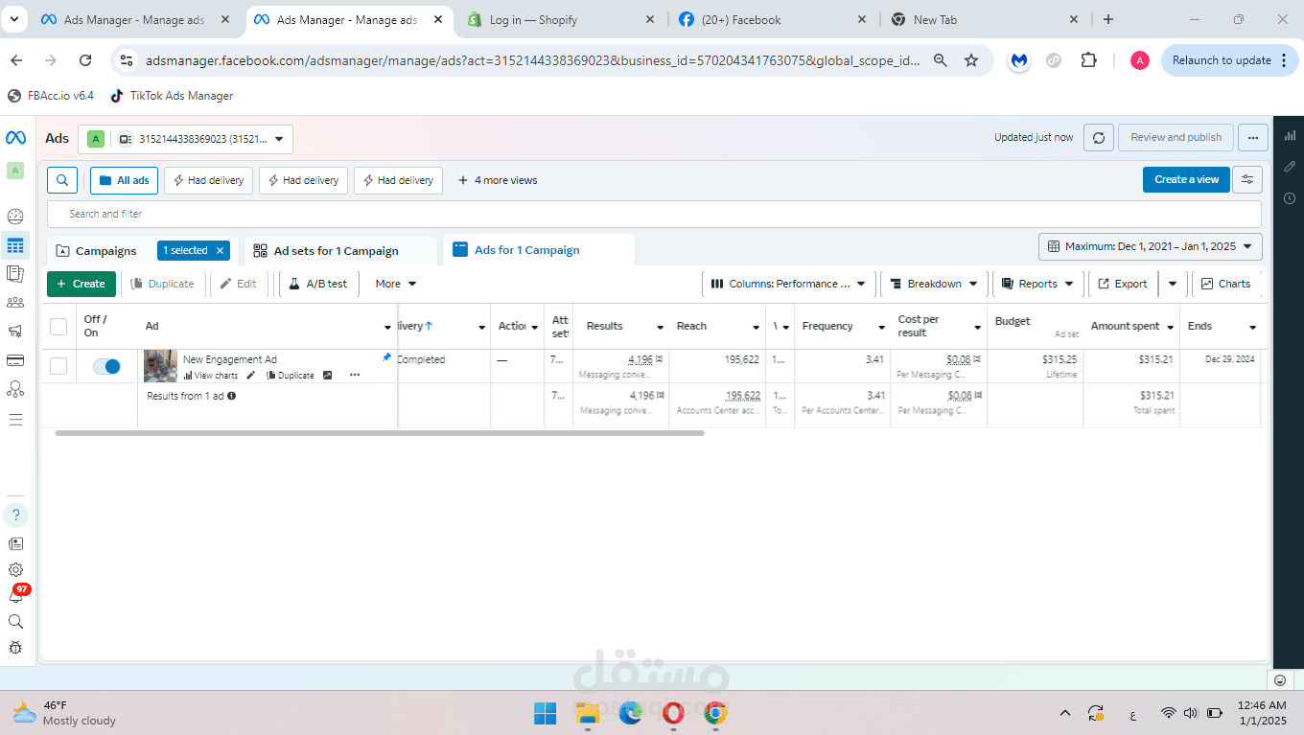Open the Results column header dropdown
Image resolution: width=1304 pixels, height=735 pixels.
(x=660, y=328)
